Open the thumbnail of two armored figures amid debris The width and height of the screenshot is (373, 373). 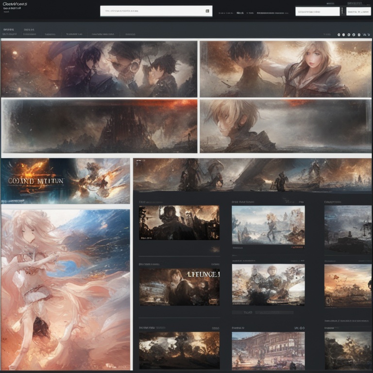268,285
